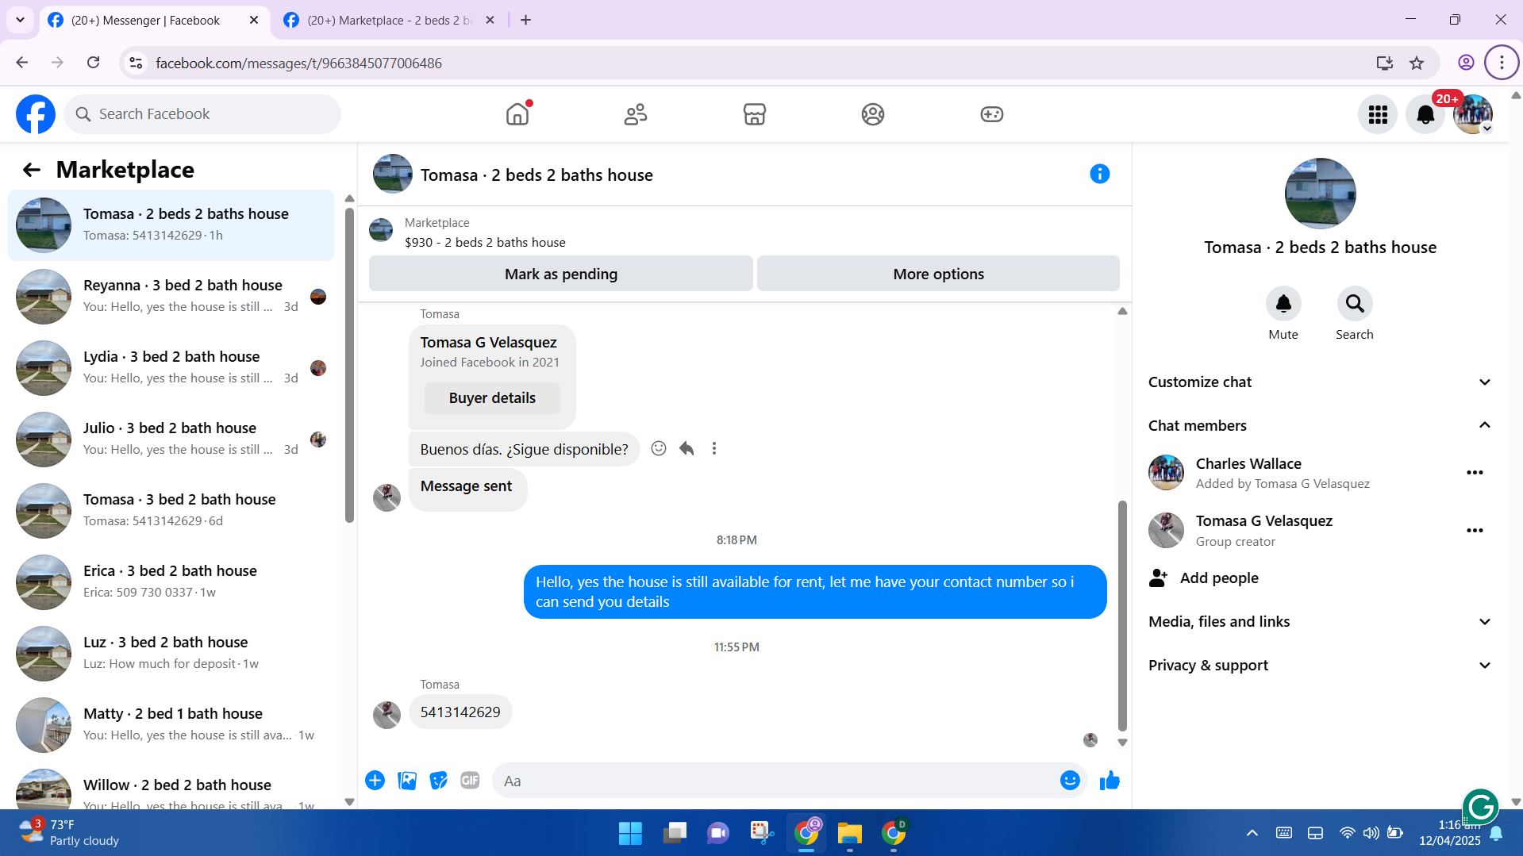Open Julio 3 bed 2 bath conversation
Viewport: 1523px width, 856px height.
click(171, 440)
